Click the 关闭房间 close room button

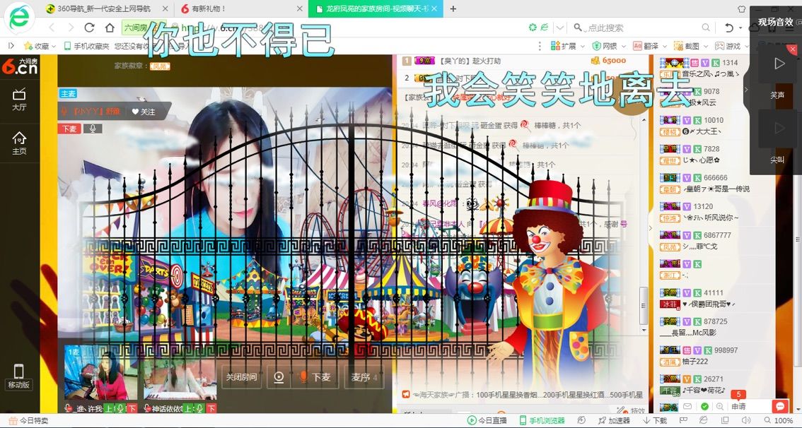(x=241, y=377)
